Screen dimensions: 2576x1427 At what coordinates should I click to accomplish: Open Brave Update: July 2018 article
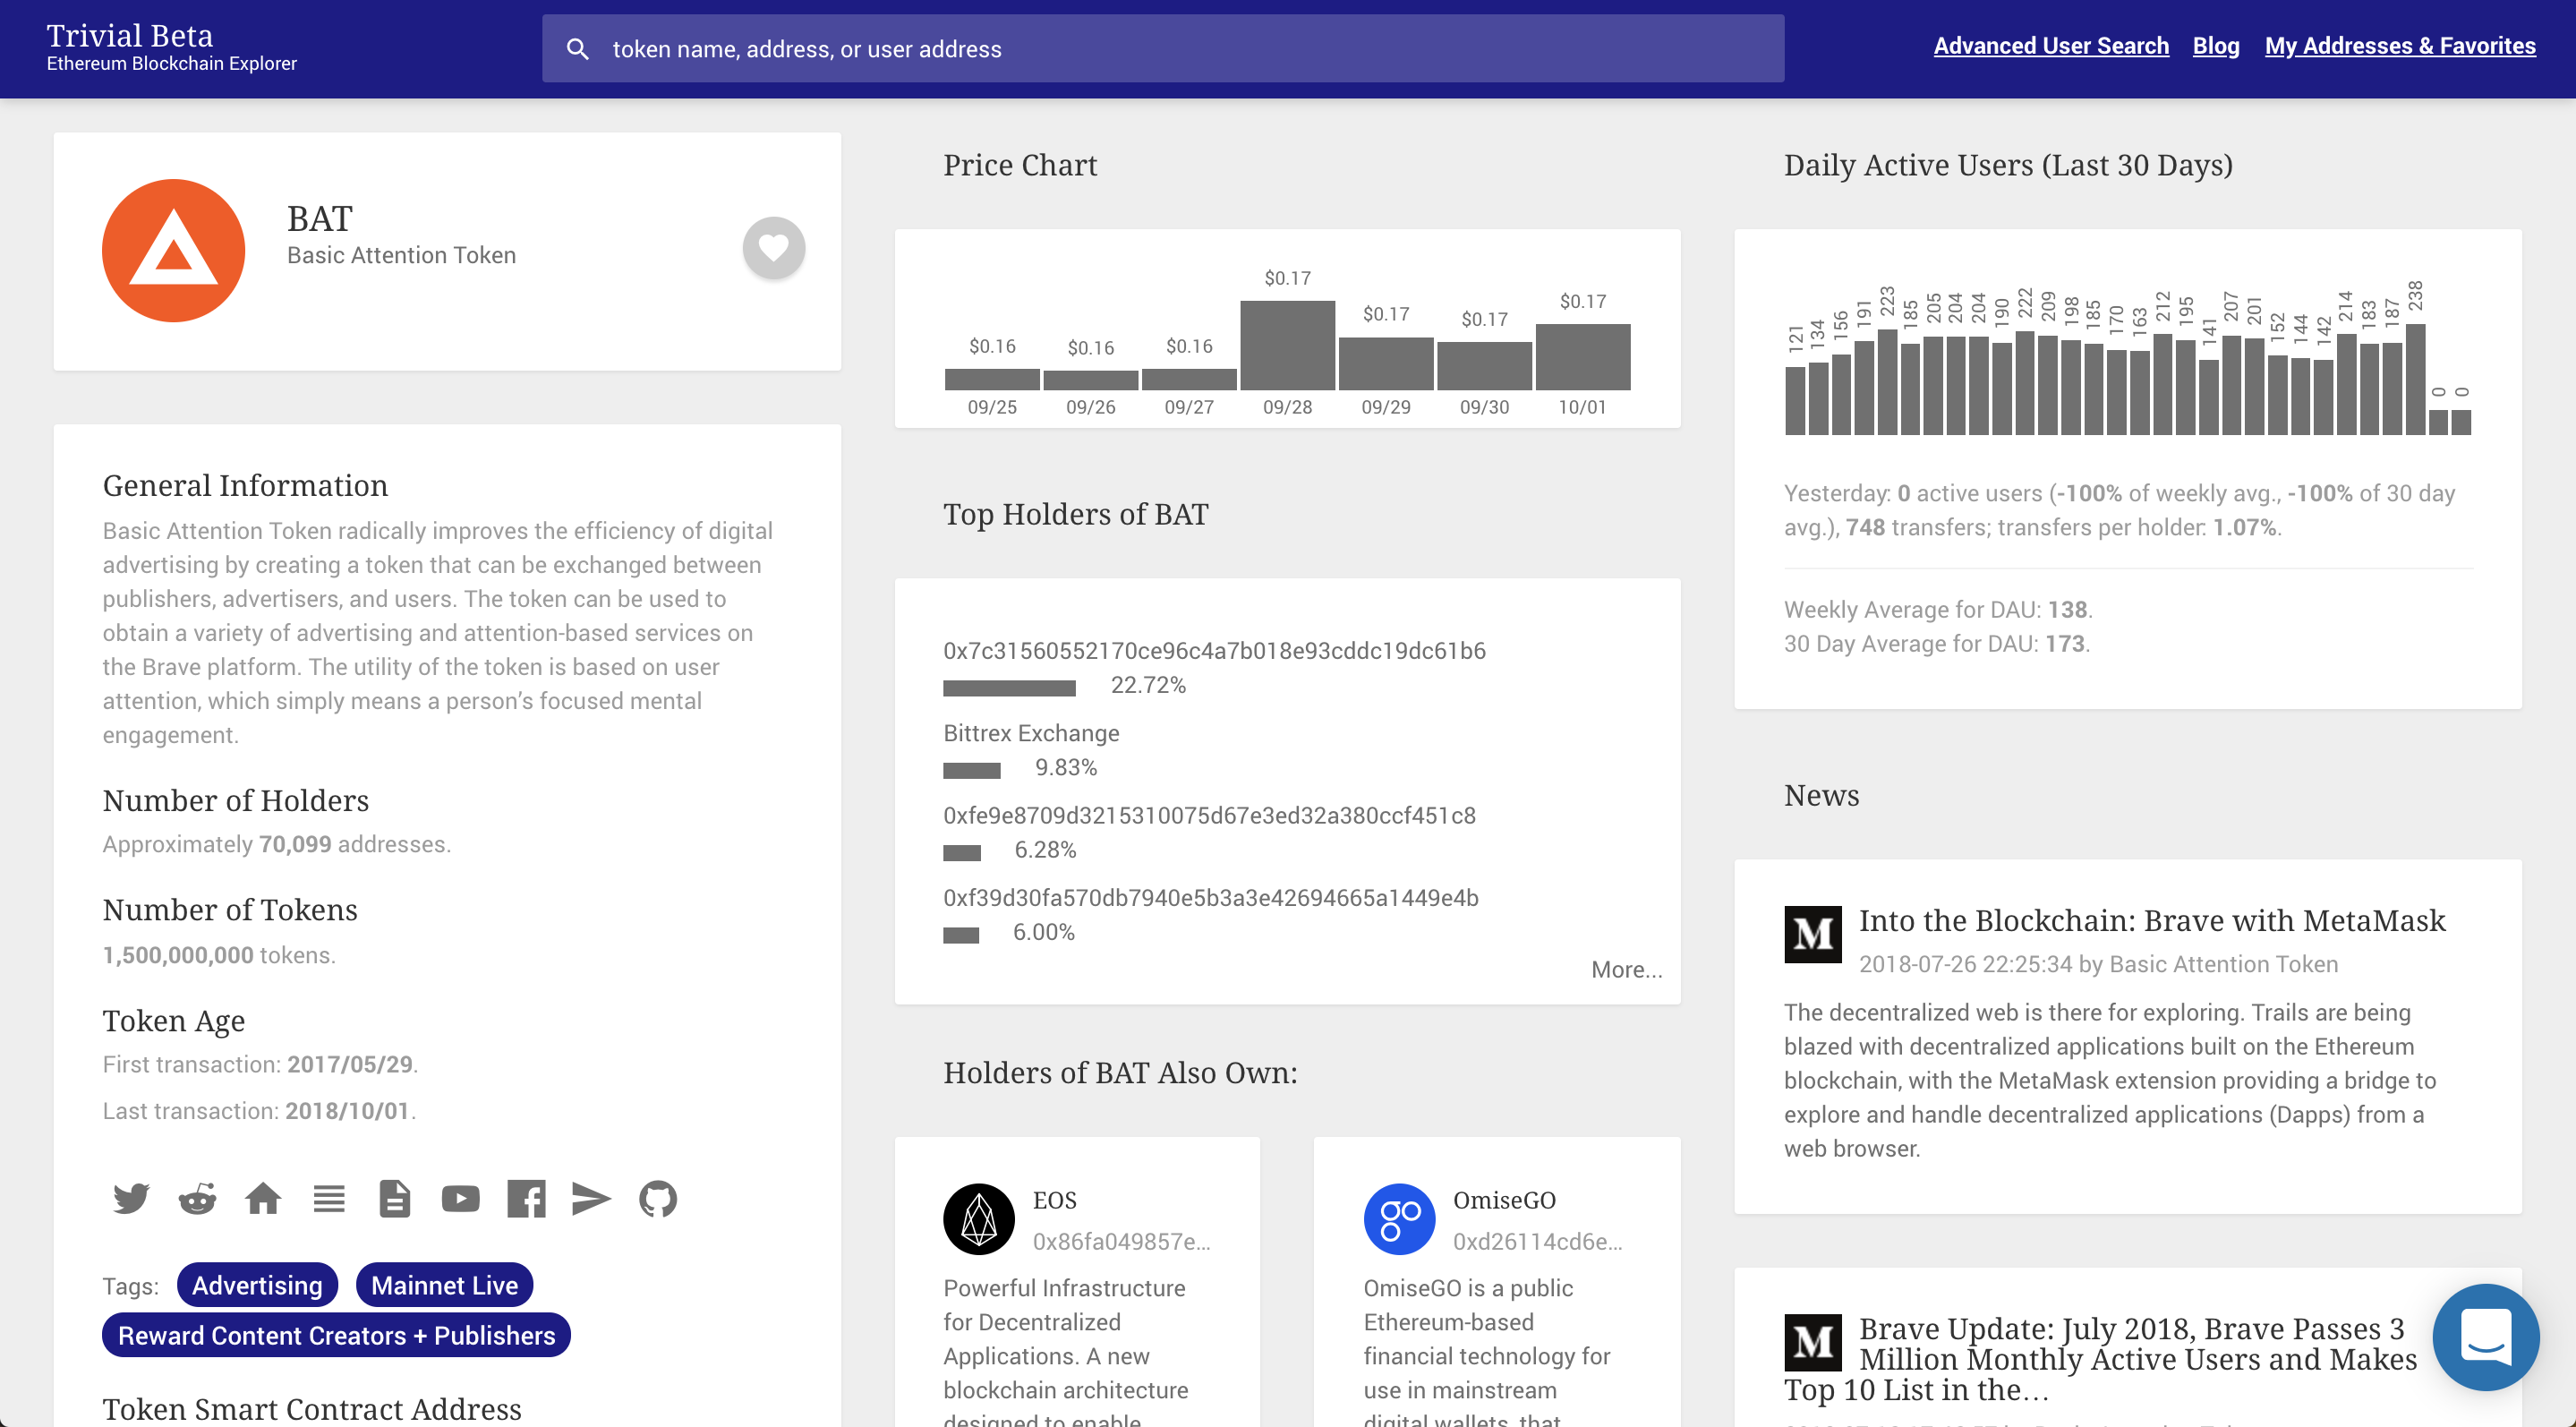[2100, 1358]
